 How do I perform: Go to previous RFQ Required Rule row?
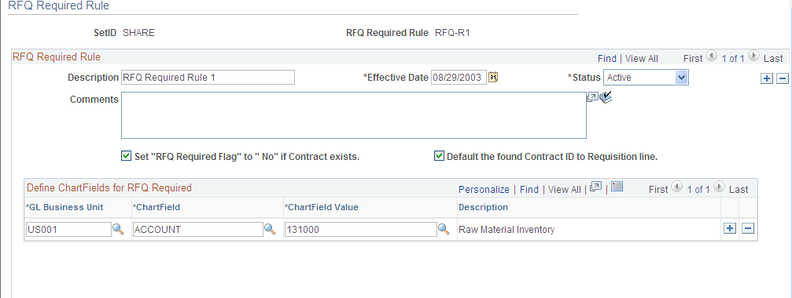(711, 56)
